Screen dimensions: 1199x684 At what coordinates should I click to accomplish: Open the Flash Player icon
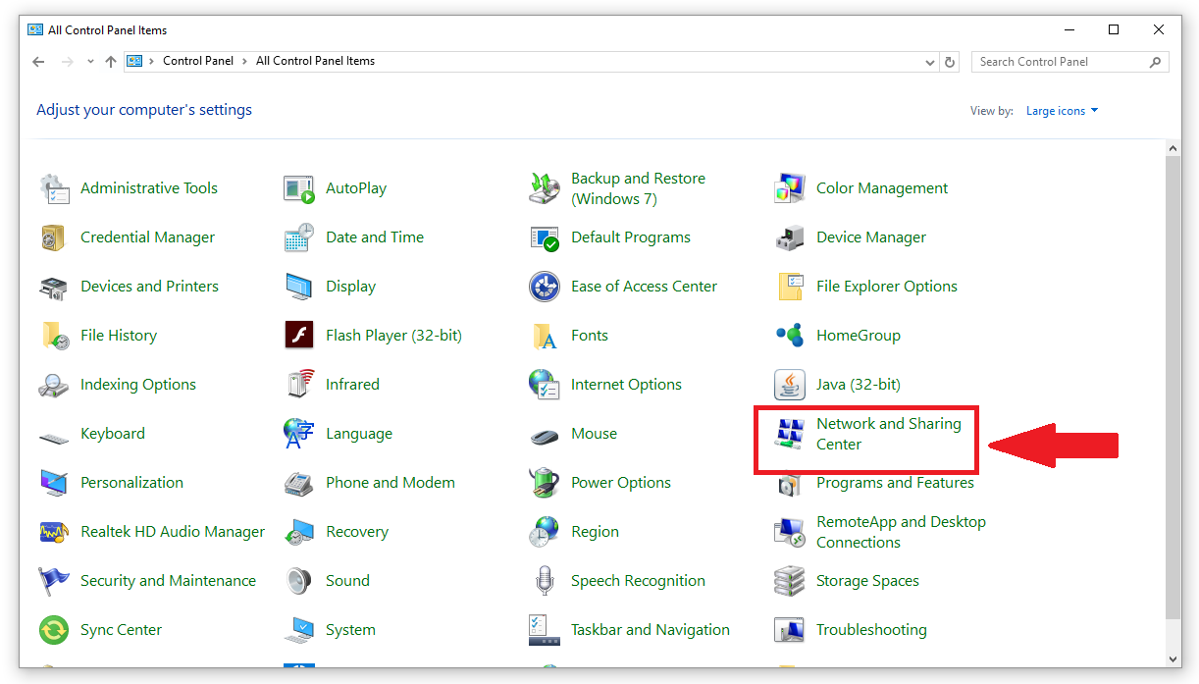coord(299,336)
